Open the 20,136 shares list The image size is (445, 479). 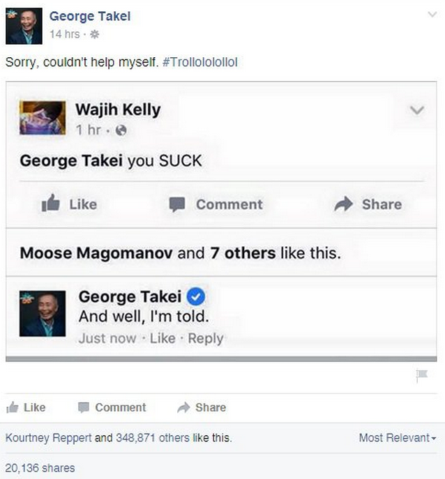40,468
